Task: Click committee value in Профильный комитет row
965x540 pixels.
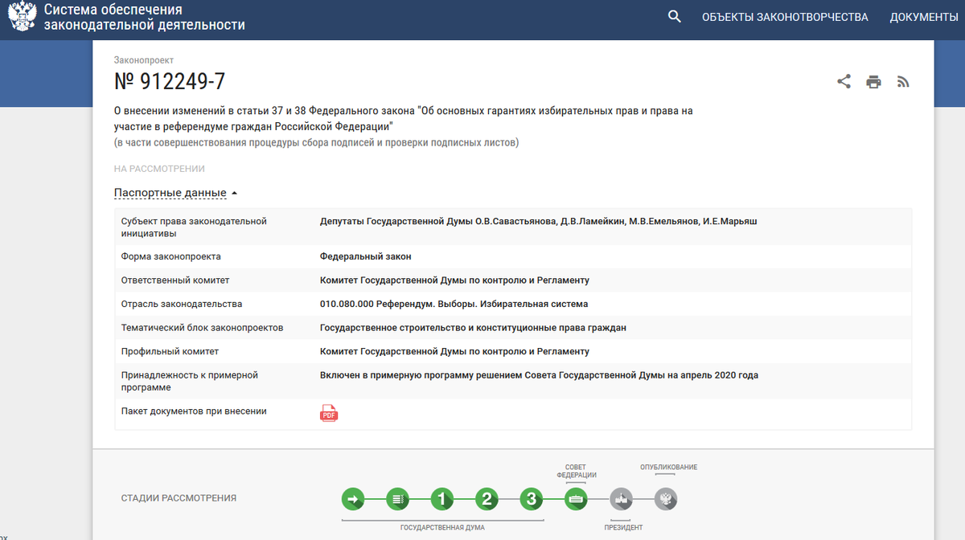Action: pos(454,351)
